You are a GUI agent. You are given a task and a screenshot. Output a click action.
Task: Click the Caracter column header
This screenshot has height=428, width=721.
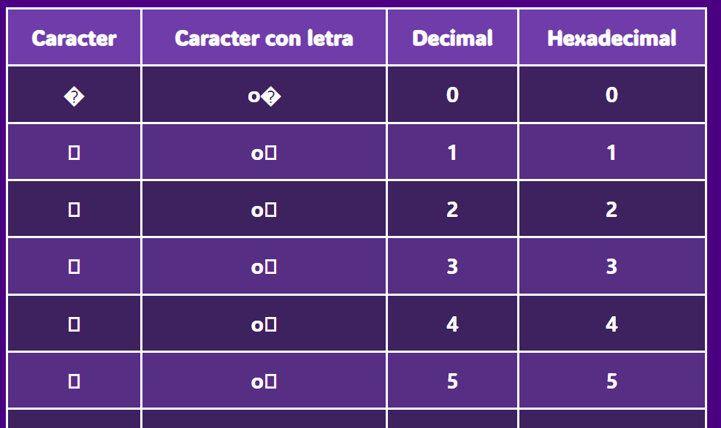coord(74,38)
